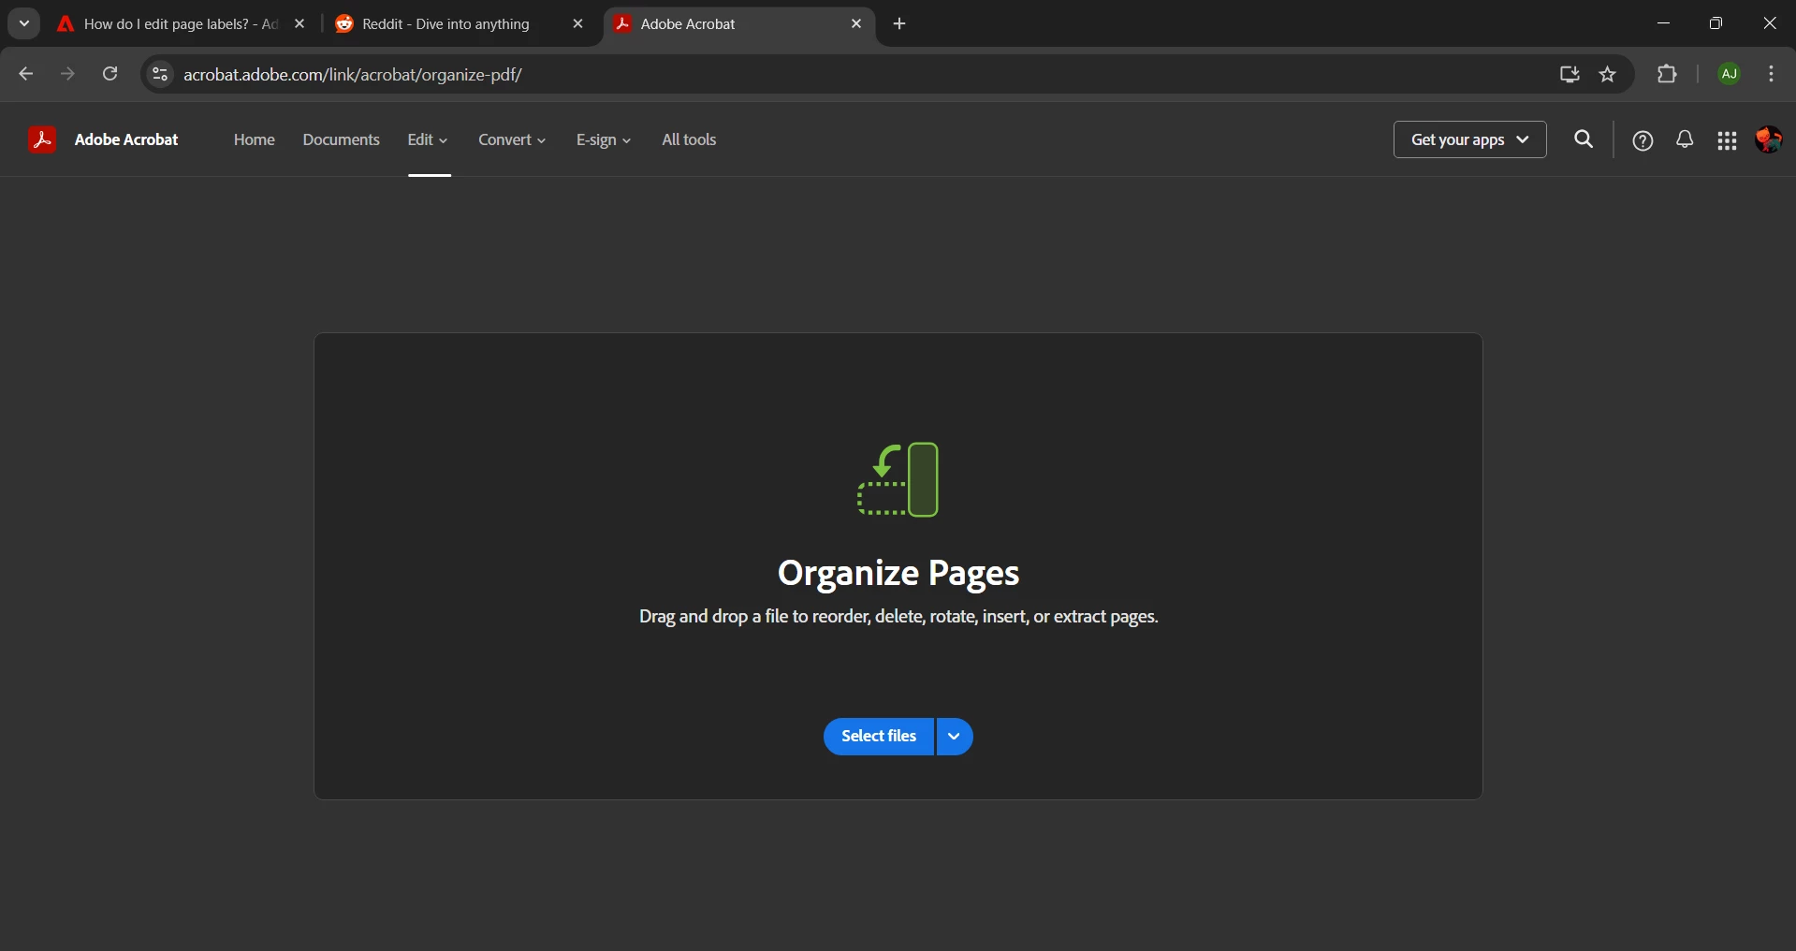Click the Organize Pages heading

tap(898, 573)
